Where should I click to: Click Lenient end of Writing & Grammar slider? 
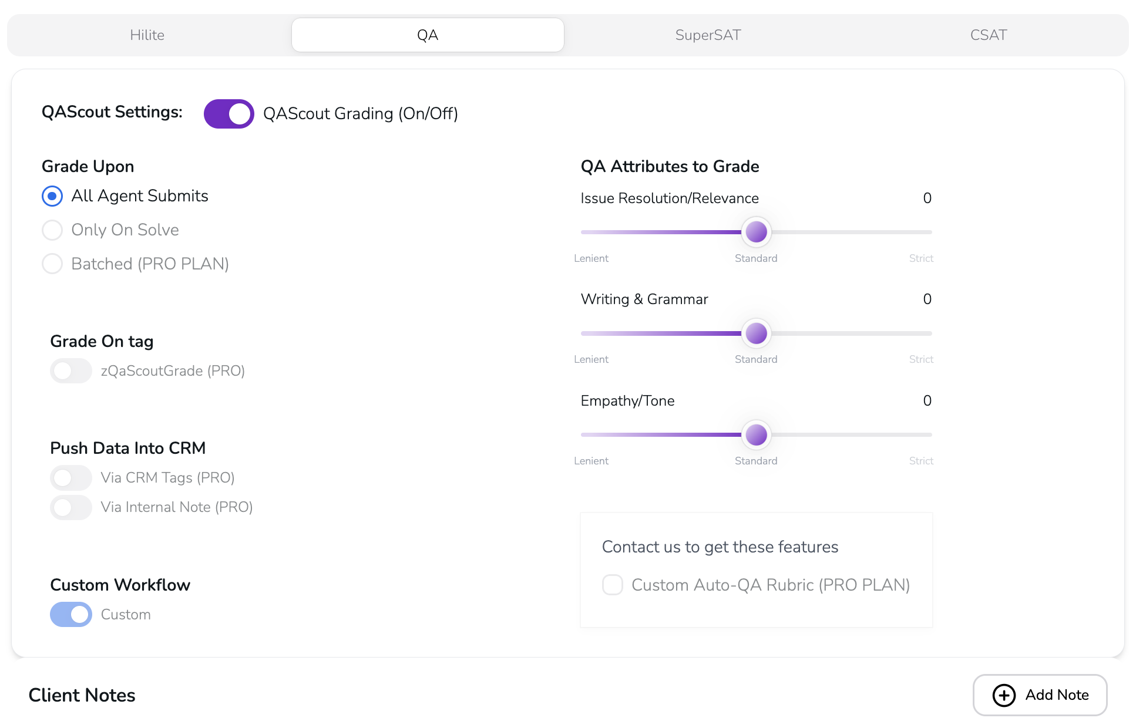click(x=584, y=333)
